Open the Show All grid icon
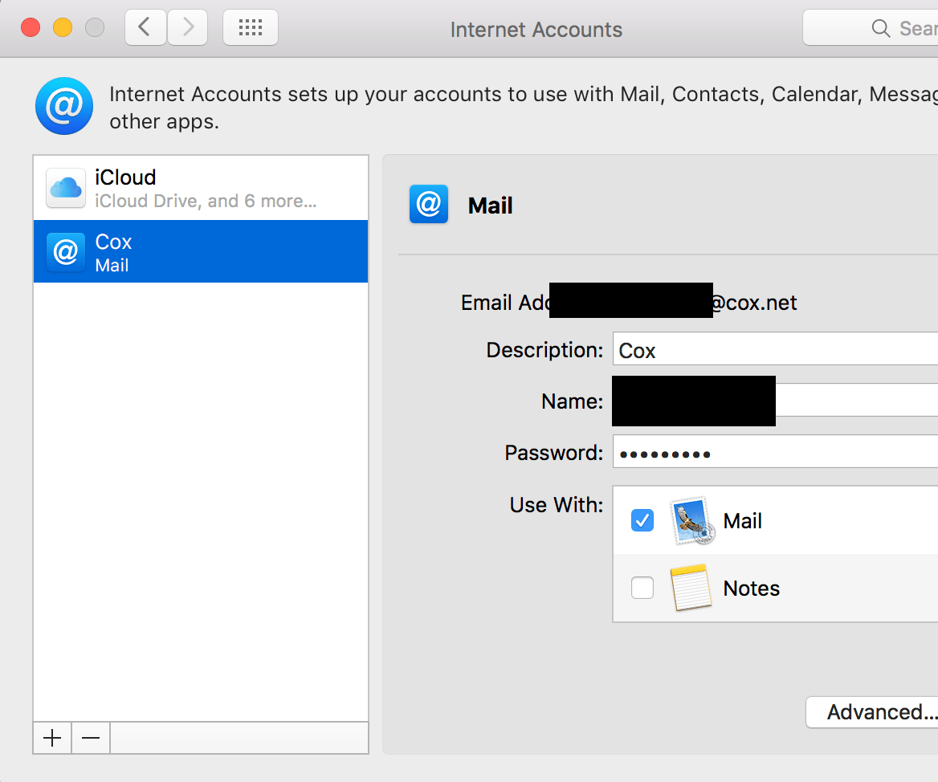The width and height of the screenshot is (938, 782). pyautogui.click(x=250, y=26)
